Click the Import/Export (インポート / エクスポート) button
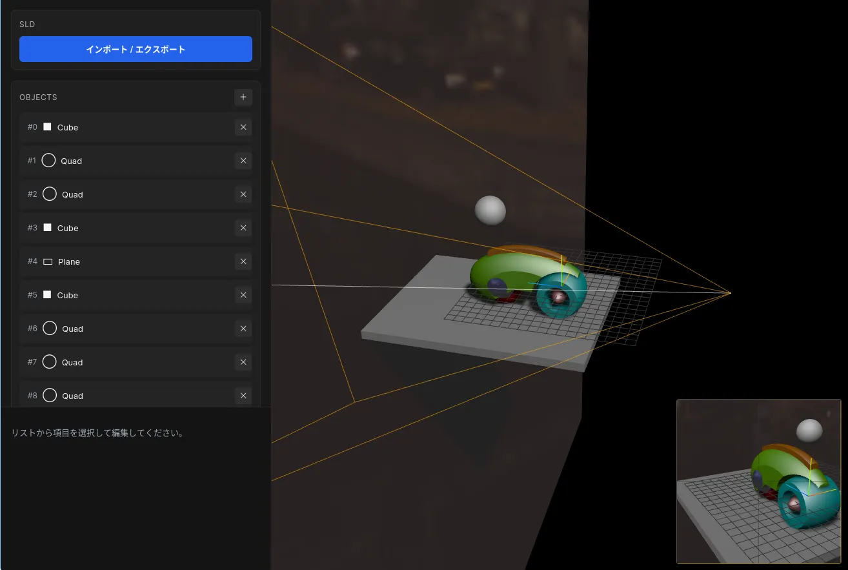848x570 pixels. point(136,49)
